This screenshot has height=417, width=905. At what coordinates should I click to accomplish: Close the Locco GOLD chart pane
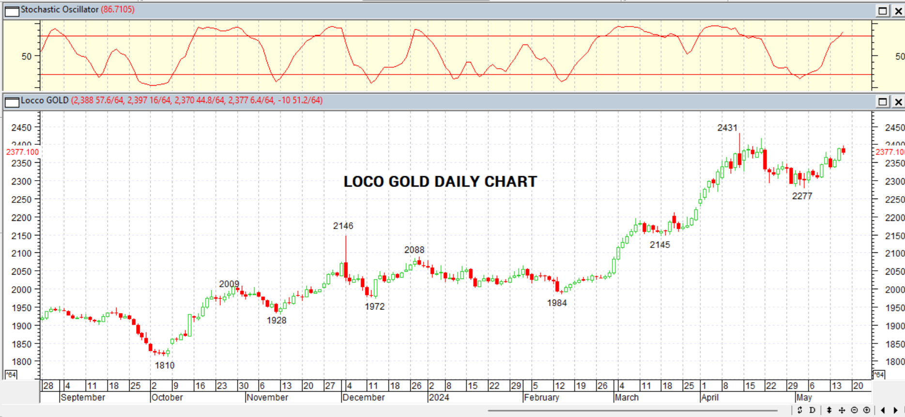(x=898, y=101)
